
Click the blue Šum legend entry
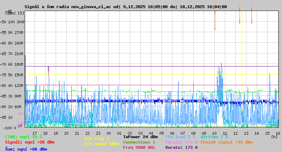pyautogui.click(x=26, y=149)
